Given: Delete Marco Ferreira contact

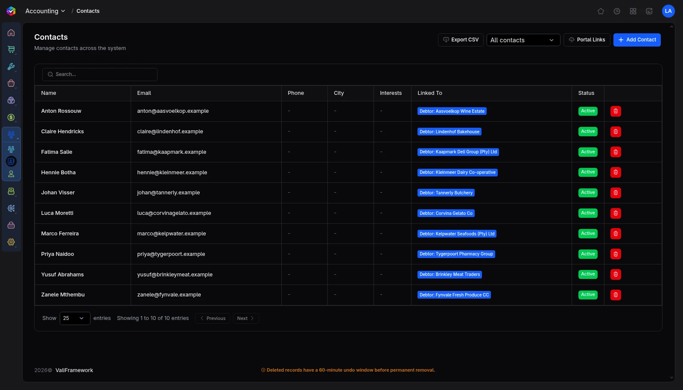Looking at the screenshot, I should pos(616,234).
